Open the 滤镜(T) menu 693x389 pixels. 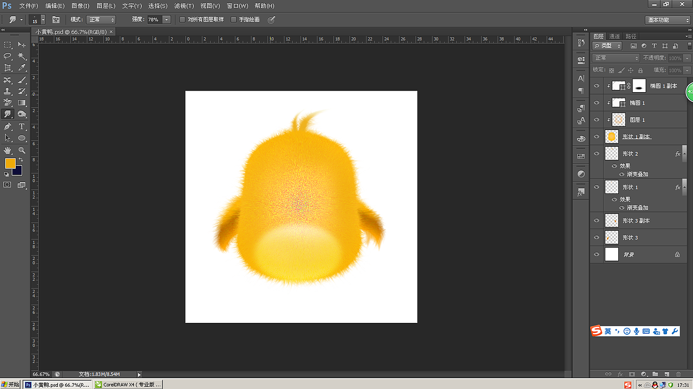coord(184,5)
